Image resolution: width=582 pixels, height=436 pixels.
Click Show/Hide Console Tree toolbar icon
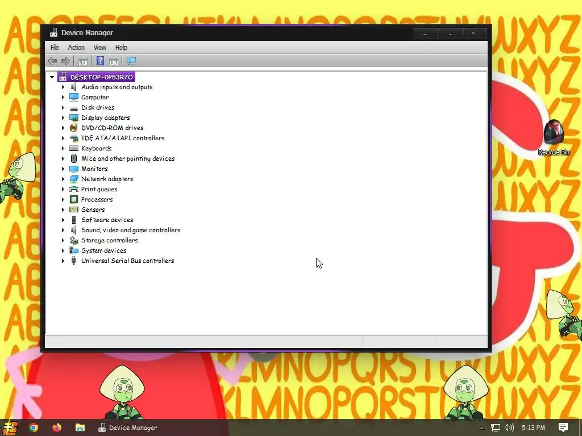[83, 61]
